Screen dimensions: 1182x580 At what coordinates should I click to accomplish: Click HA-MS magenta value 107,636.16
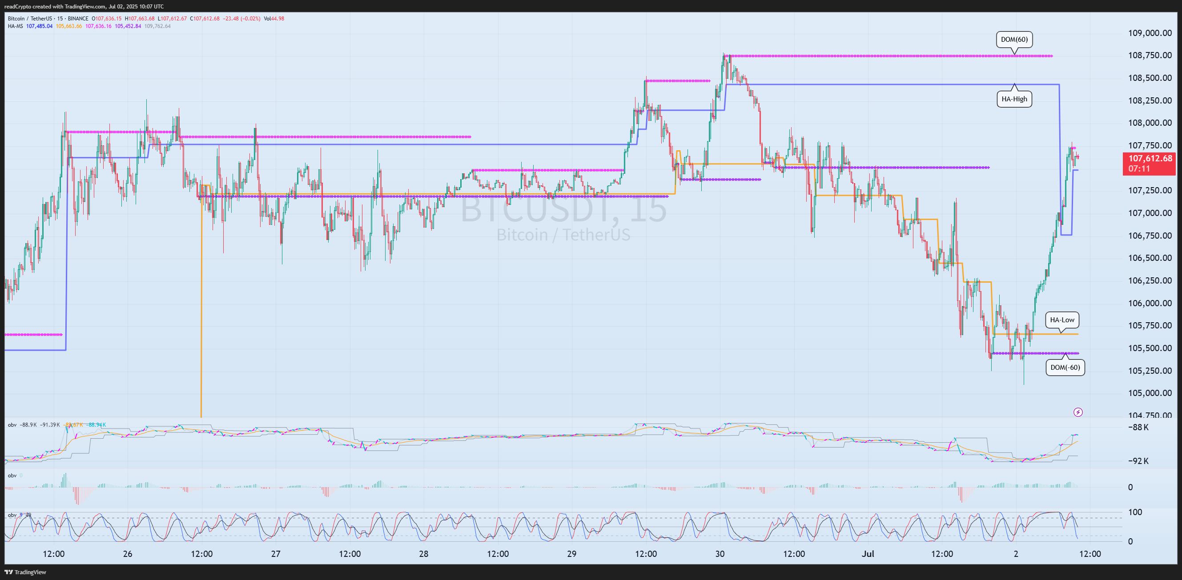coord(98,26)
